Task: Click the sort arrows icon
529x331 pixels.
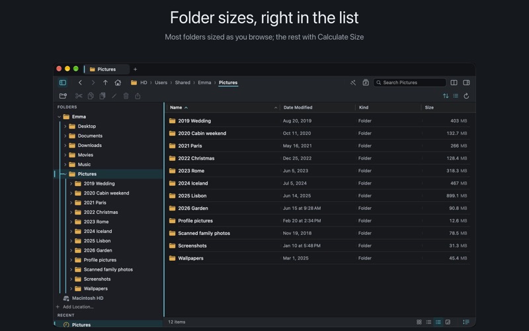Action: [x=446, y=96]
